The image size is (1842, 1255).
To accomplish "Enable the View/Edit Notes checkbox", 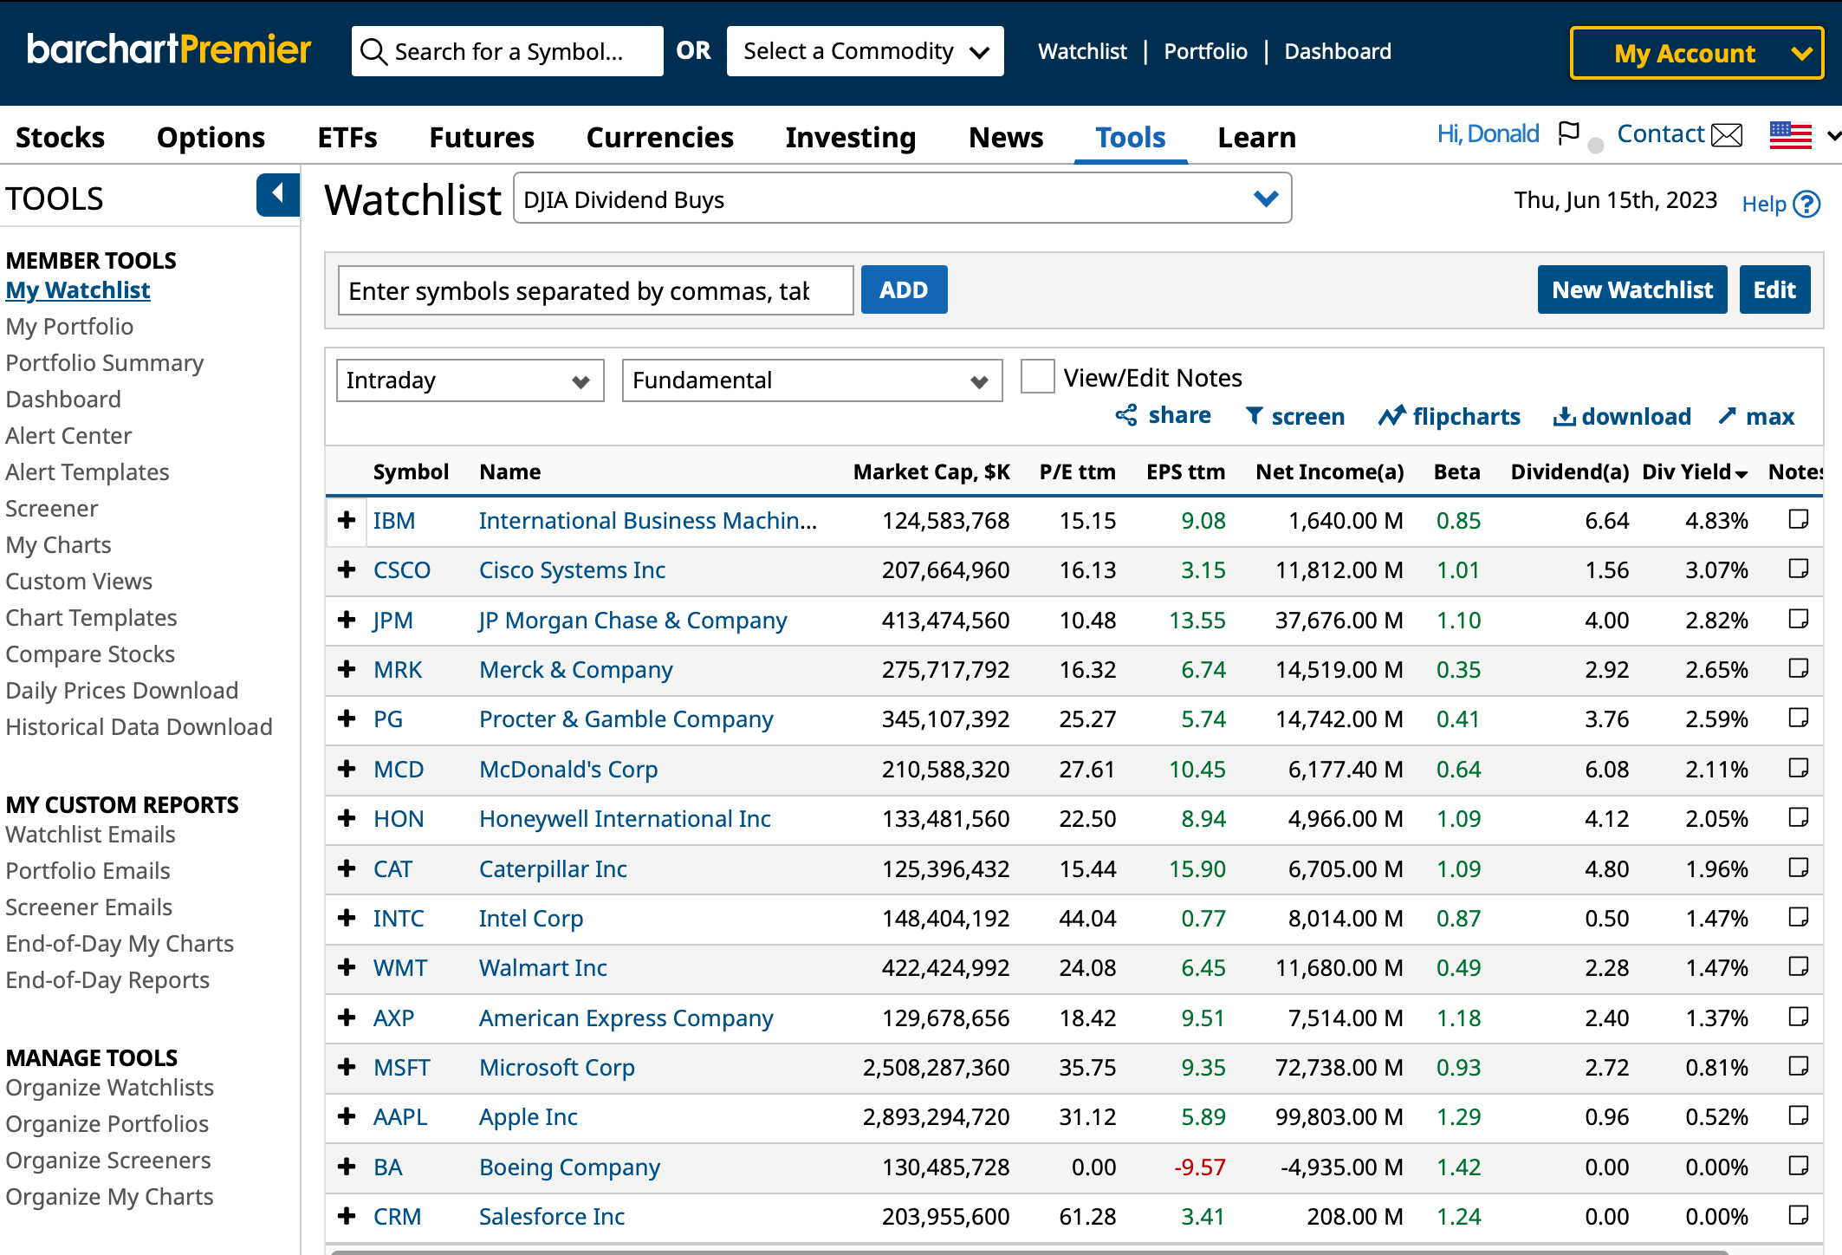I will coord(1037,377).
